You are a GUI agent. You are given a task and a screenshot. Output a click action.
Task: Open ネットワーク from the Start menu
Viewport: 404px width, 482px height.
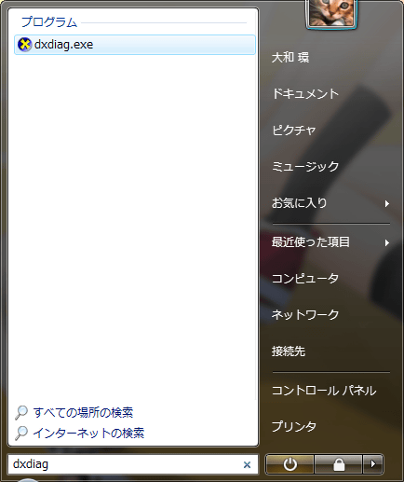305,315
